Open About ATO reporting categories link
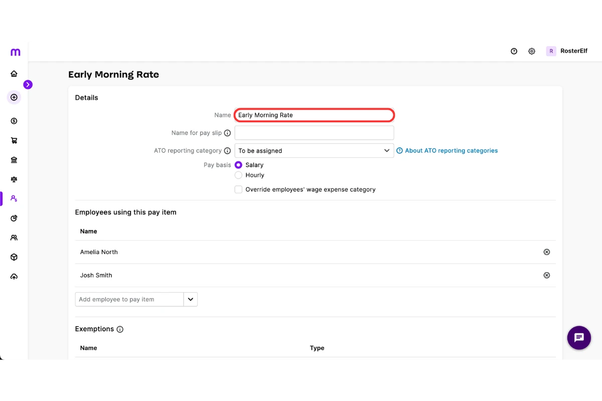The height and width of the screenshot is (401, 602). 447,150
